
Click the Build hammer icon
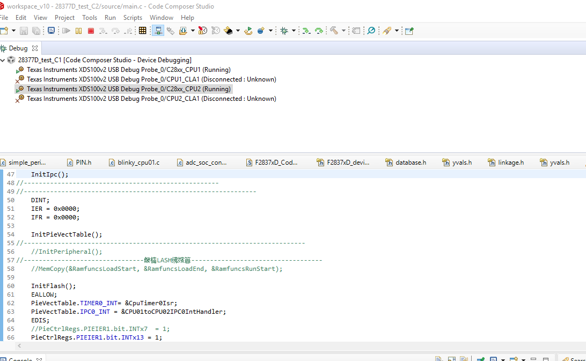pos(334,31)
